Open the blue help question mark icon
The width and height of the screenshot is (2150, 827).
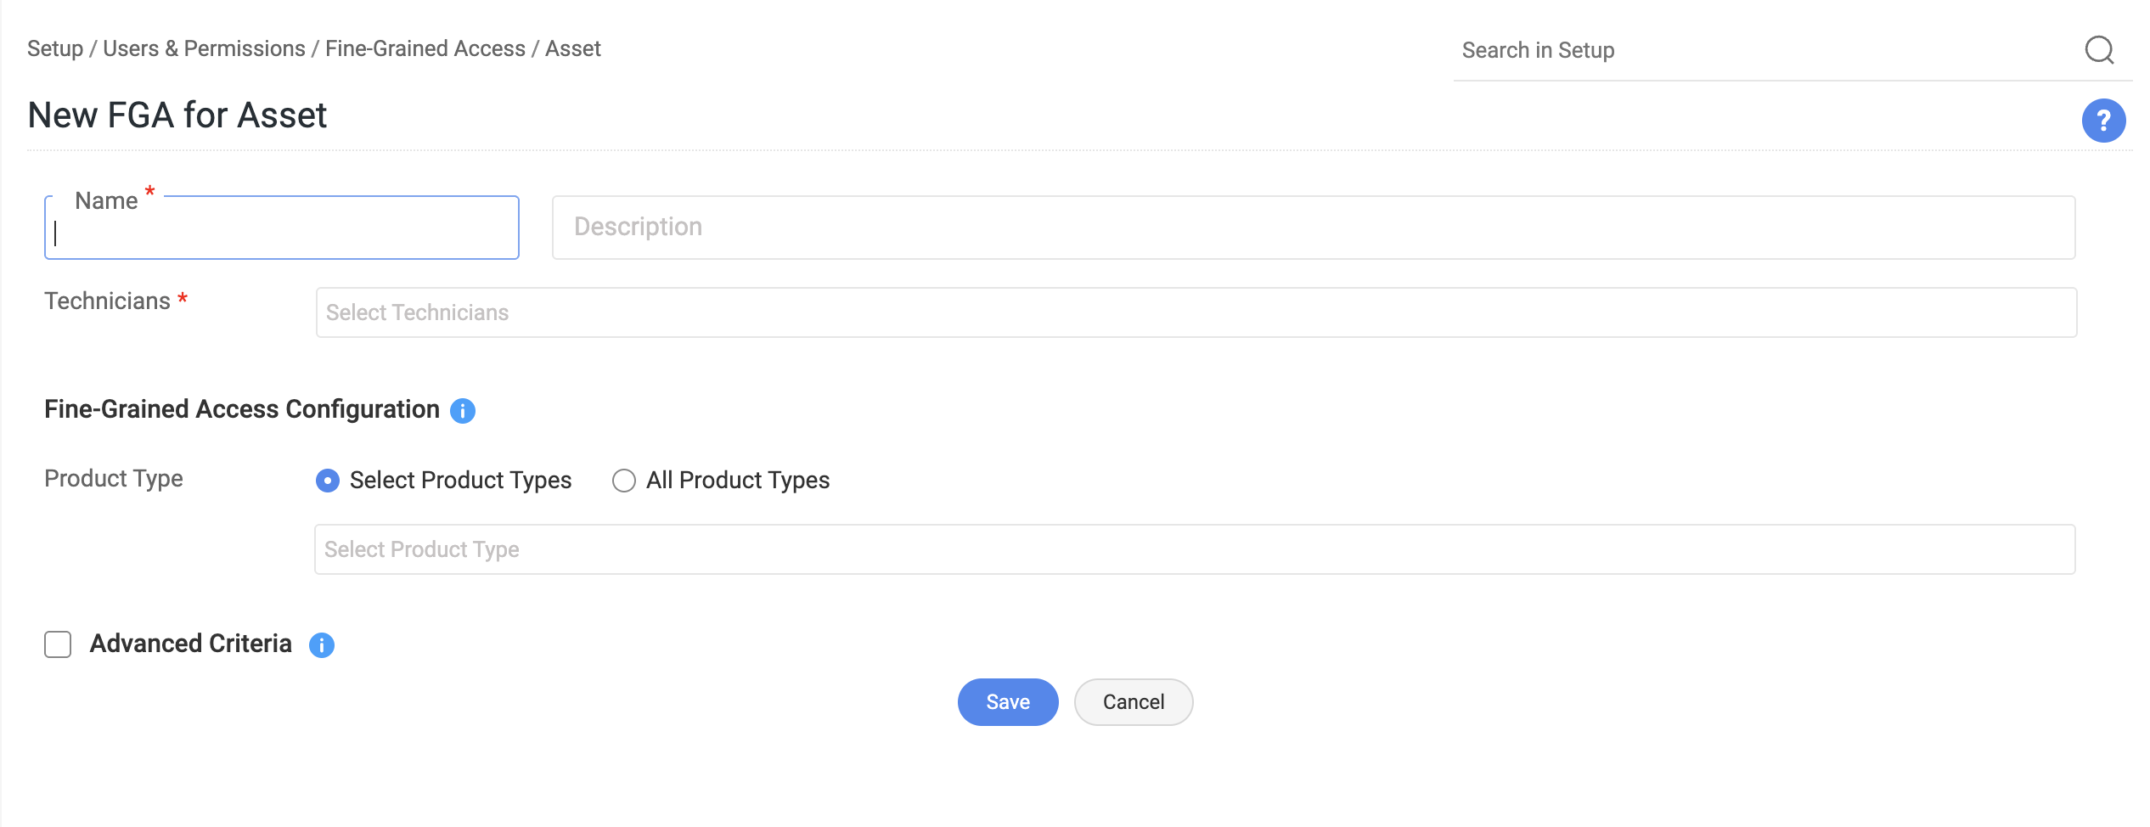click(x=2103, y=121)
